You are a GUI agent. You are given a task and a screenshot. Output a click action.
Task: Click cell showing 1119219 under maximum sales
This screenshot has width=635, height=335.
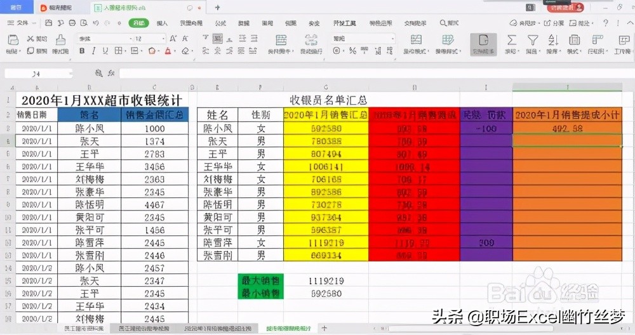pyautogui.click(x=326, y=281)
